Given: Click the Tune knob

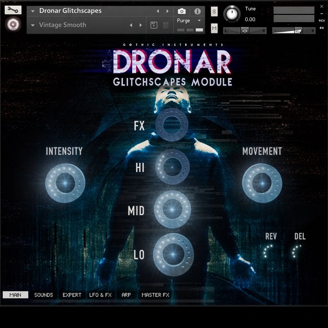Looking at the screenshot, I should coord(232,14).
